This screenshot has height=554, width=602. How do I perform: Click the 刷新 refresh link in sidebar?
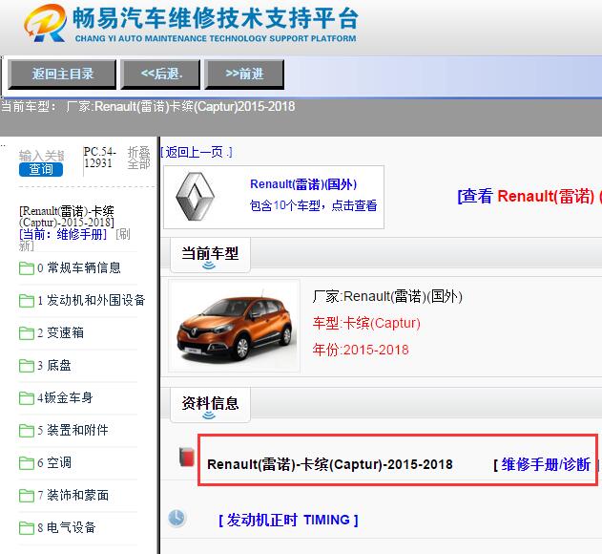point(74,240)
